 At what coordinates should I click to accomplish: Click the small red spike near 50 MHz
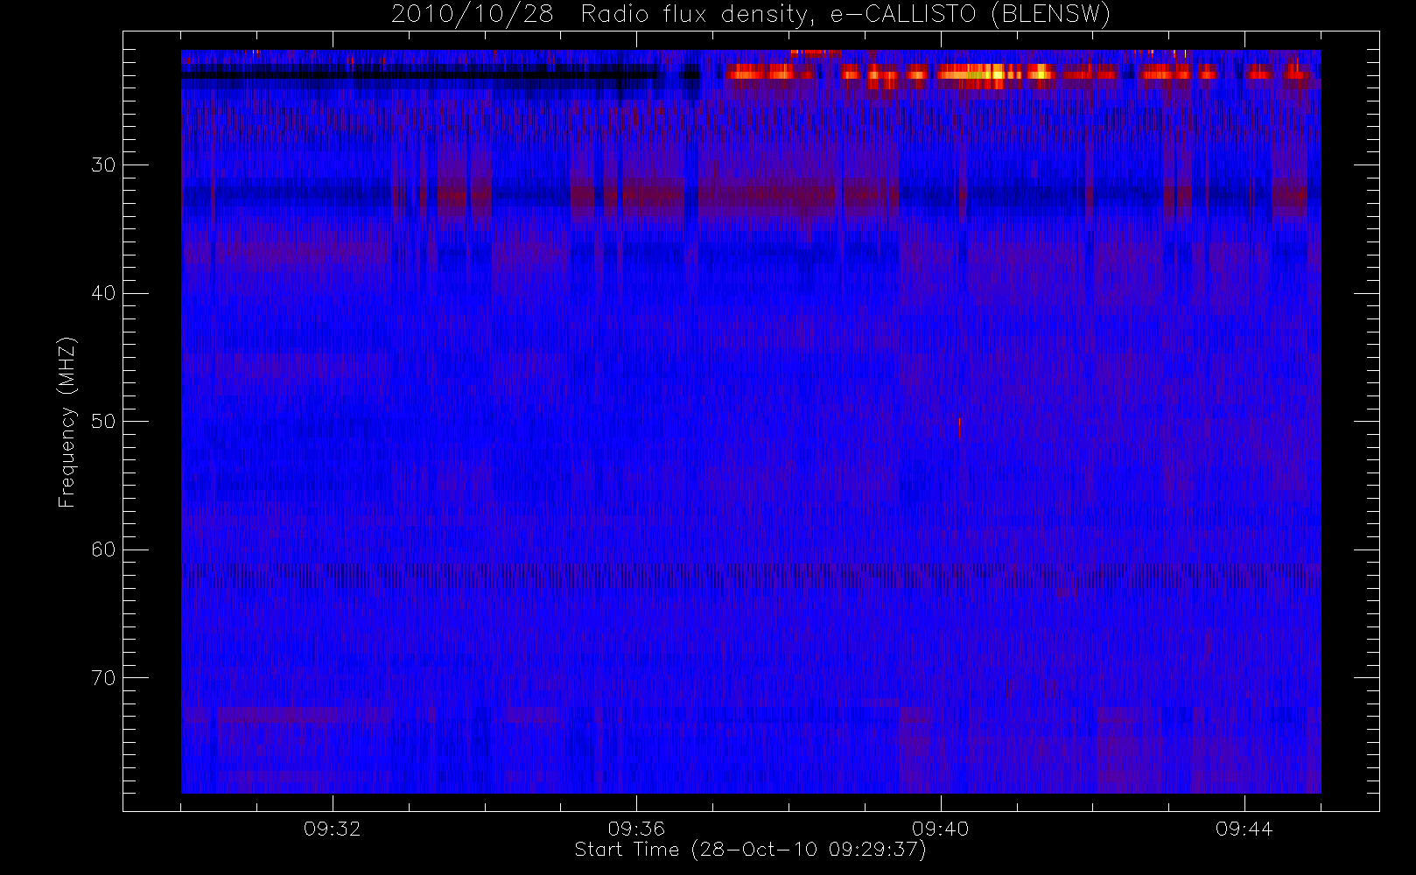[x=959, y=427]
